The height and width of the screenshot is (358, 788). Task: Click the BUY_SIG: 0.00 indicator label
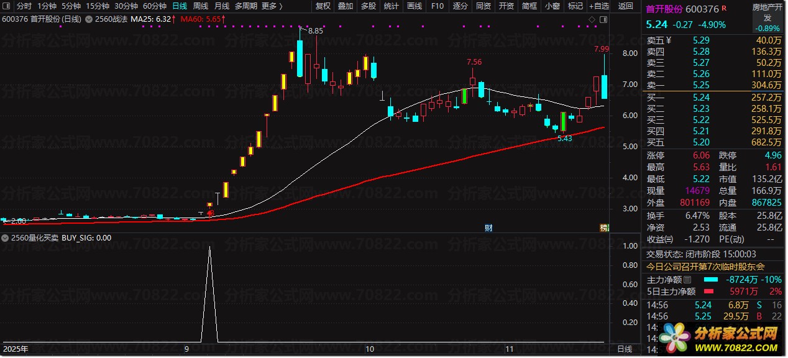coord(87,237)
